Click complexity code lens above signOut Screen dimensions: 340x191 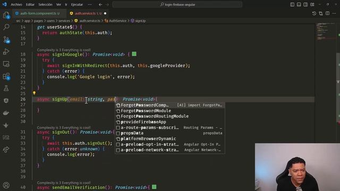(64, 127)
